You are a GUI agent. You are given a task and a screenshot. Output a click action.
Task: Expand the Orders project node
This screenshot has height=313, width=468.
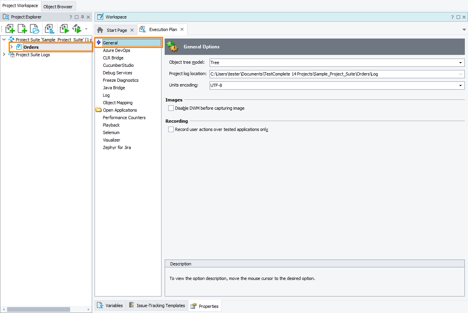click(x=11, y=47)
